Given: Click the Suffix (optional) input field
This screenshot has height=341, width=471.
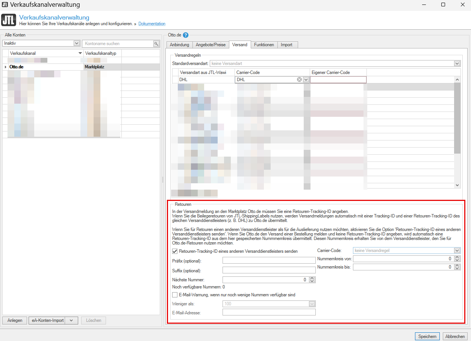Looking at the screenshot, I should click(x=269, y=270).
